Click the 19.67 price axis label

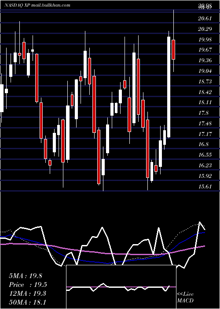205,49
